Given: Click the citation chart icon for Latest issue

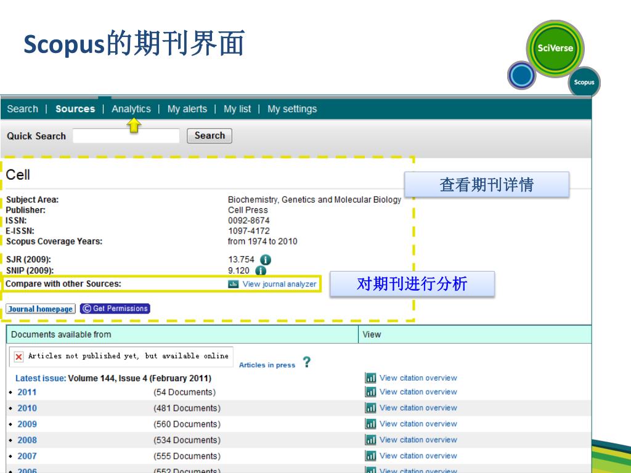Looking at the screenshot, I should [370, 378].
